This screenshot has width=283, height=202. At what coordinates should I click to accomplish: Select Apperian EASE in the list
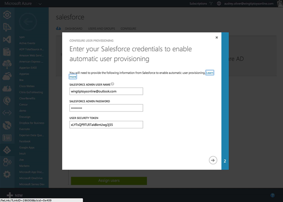pyautogui.click(x=28, y=67)
